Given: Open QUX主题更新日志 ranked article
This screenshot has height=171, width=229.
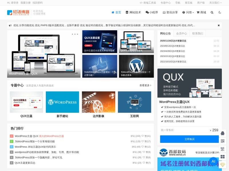Looking at the screenshot, I should pos(25,163).
